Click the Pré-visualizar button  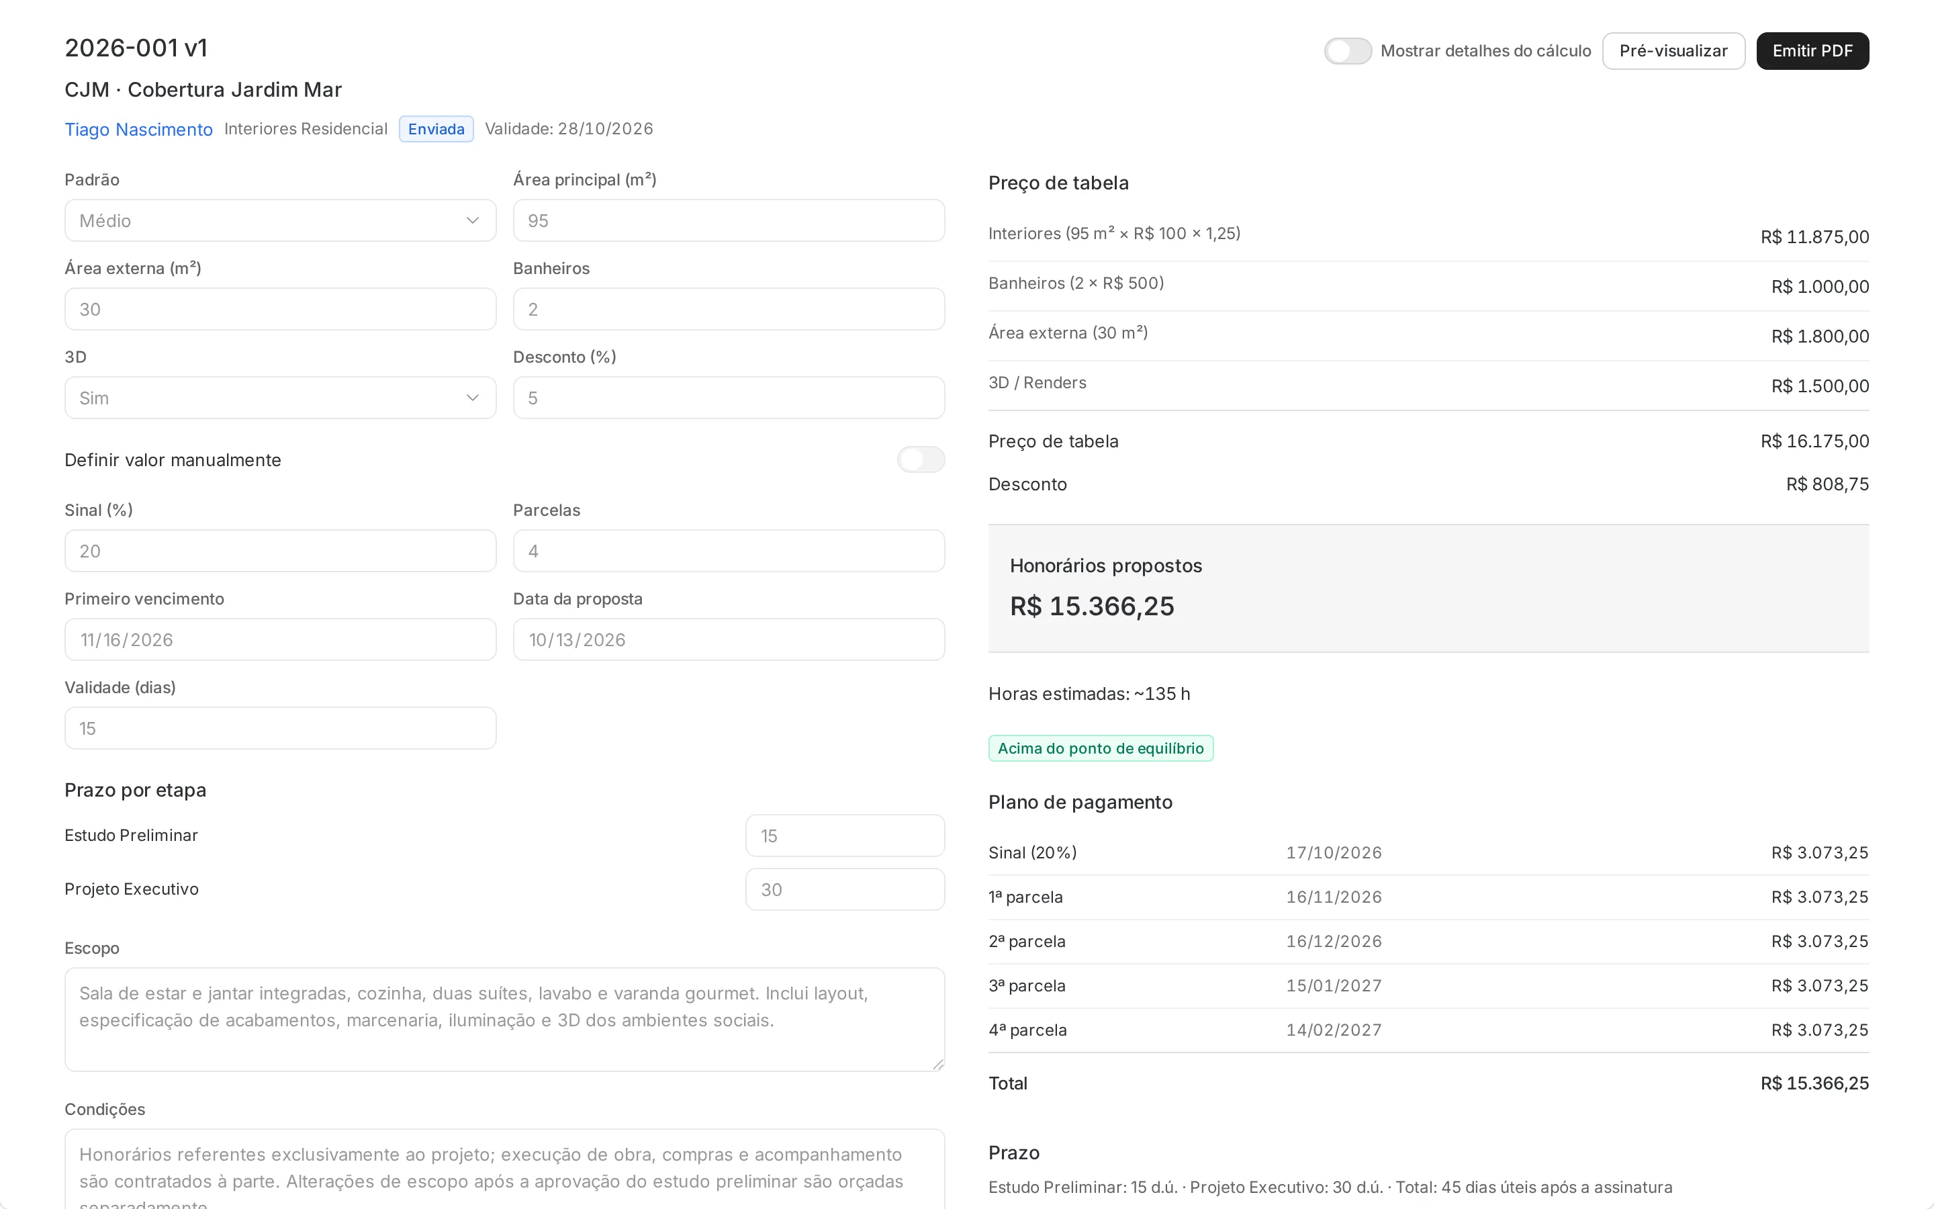1673,51
